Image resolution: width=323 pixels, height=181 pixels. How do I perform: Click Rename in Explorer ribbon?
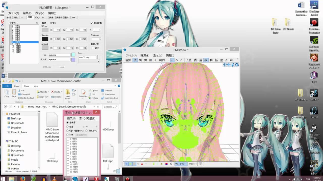click(56, 97)
